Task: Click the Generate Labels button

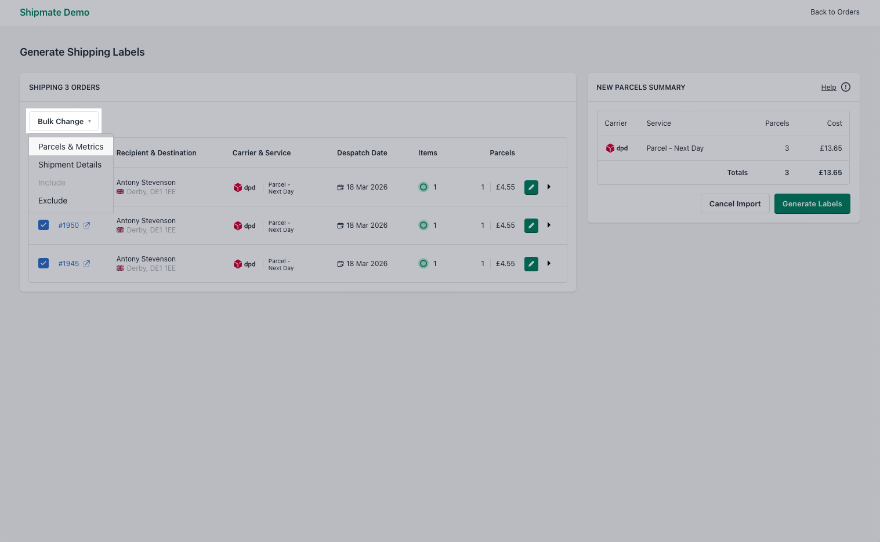Action: tap(812, 203)
